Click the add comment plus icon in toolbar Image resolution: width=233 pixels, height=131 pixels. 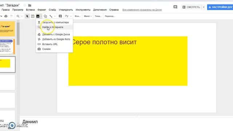pyautogui.click(x=60, y=16)
